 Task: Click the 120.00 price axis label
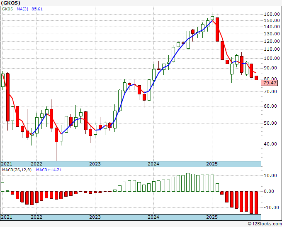[x=272, y=41]
